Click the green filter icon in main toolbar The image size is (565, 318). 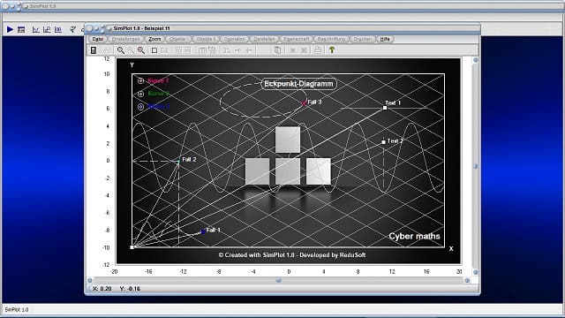tap(73, 29)
